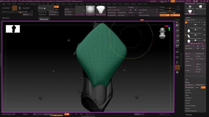This screenshot has height=117, width=209.
Task: Click the right shelf icon below the orange one
Action: click(x=177, y=72)
